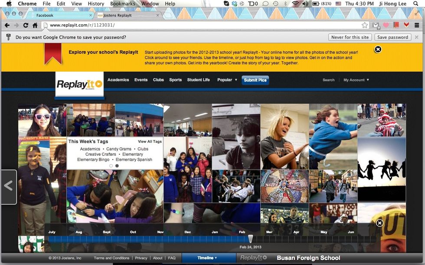Open the silhouette jumping people photo
This screenshot has height=265, width=425.
(382, 169)
